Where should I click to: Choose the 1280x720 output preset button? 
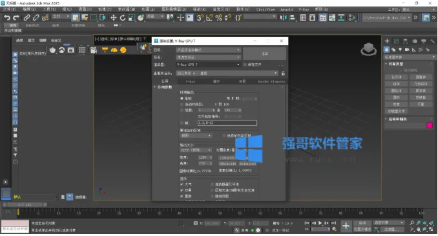(x=227, y=157)
